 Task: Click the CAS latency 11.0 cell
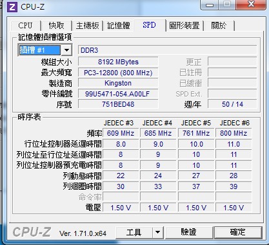pyautogui.click(x=234, y=144)
